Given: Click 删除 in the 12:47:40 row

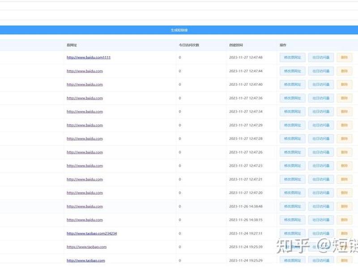Looking at the screenshot, I should pyautogui.click(x=344, y=84).
